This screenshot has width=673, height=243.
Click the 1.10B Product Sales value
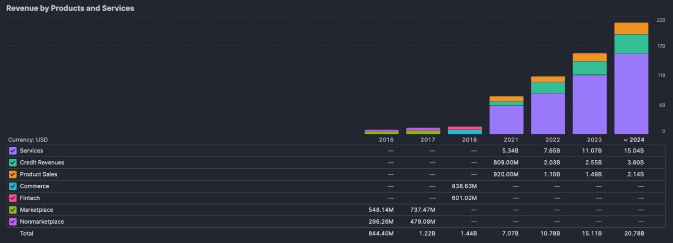coord(552,174)
